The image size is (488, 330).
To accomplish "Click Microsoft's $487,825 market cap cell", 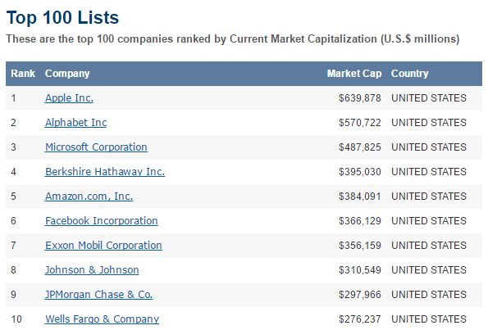I will point(360,147).
